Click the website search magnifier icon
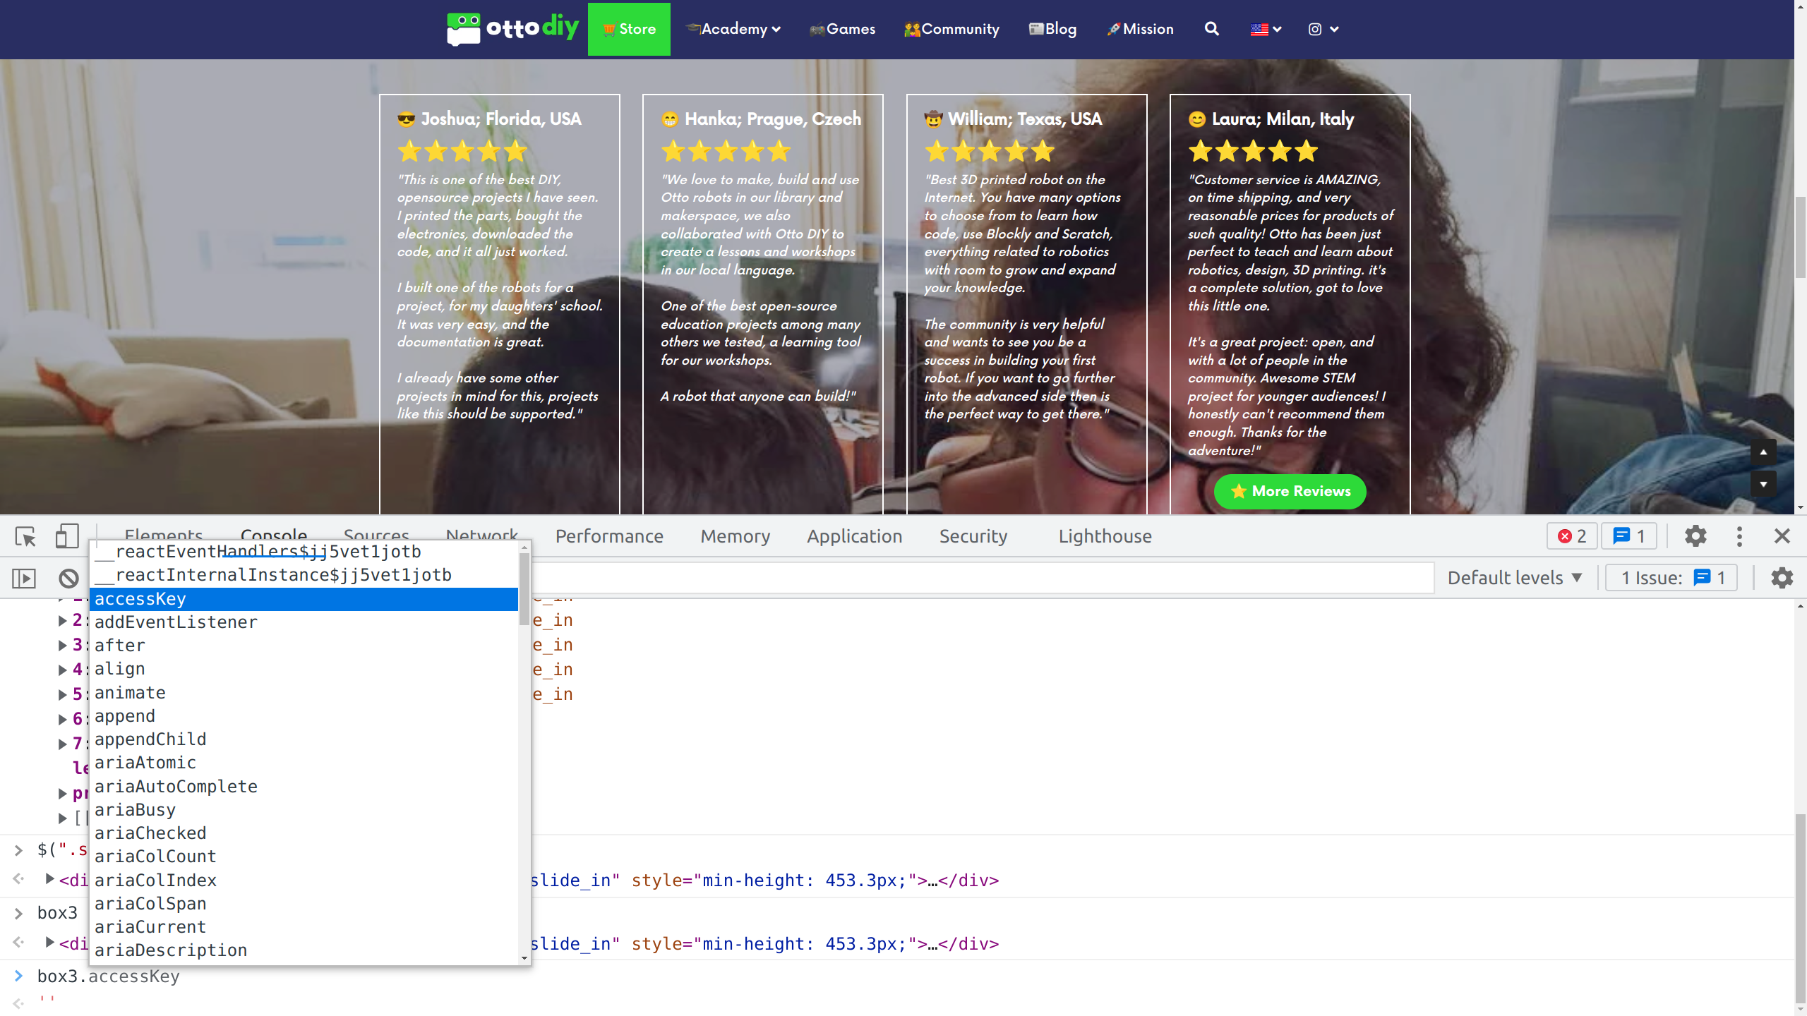The width and height of the screenshot is (1807, 1016). [1211, 29]
